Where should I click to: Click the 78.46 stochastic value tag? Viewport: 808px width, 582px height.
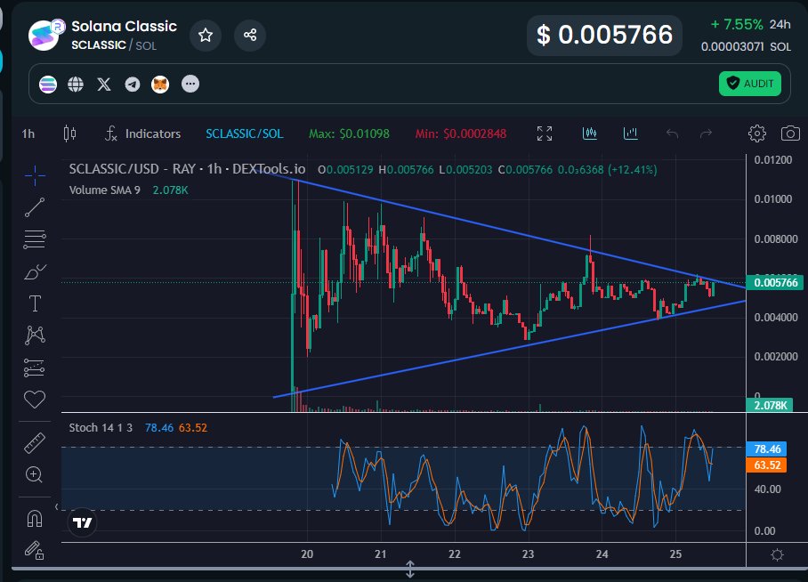point(767,449)
